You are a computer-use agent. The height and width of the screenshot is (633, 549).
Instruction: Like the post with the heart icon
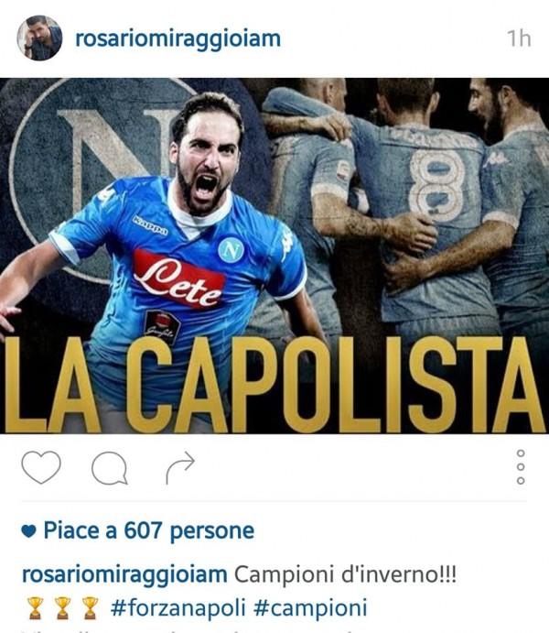[41, 467]
